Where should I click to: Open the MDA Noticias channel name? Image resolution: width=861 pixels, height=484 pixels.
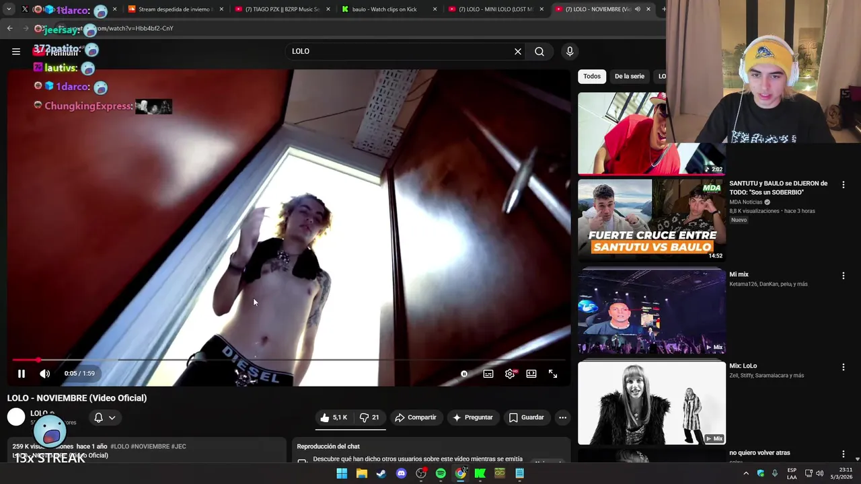click(x=746, y=202)
